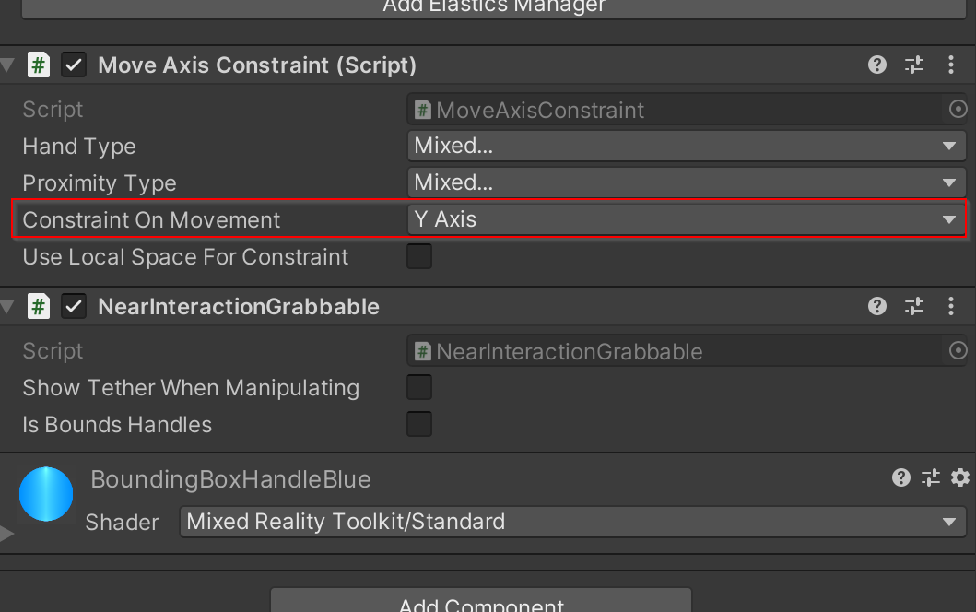Click the BoundingBoxHandleBlue sphere preview thumbnail

pos(46,494)
